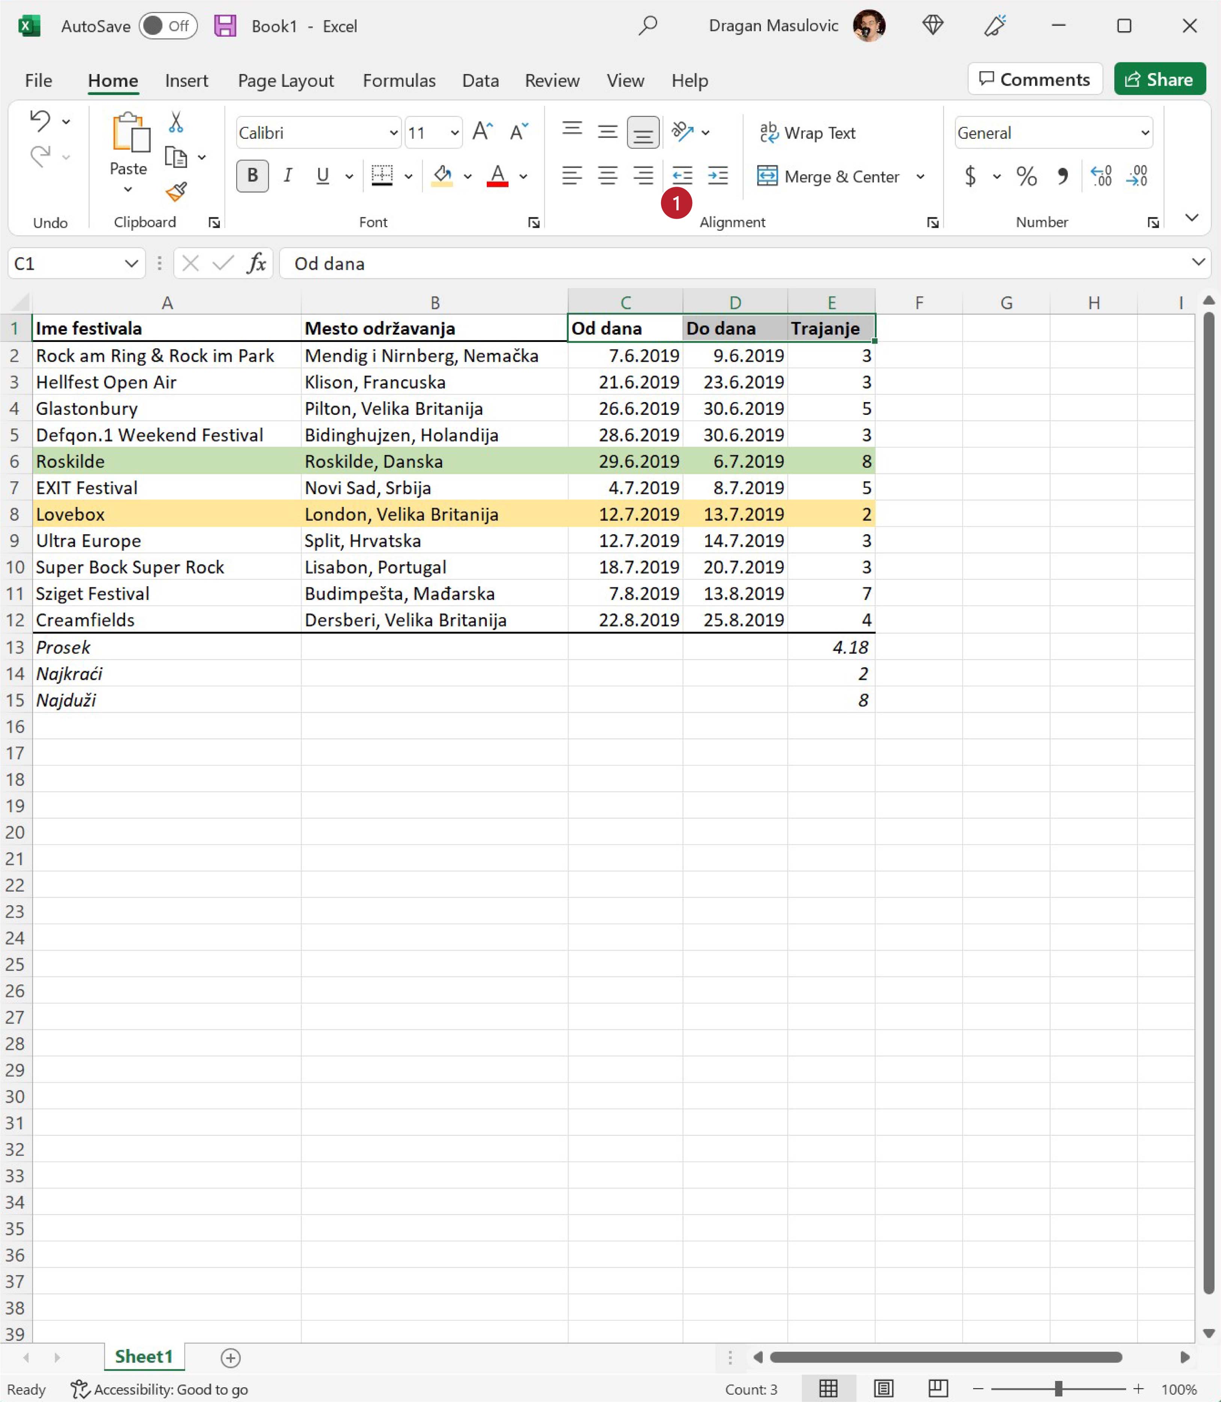This screenshot has width=1221, height=1402.
Task: Toggle Wrap Text for selected cells
Action: [808, 132]
